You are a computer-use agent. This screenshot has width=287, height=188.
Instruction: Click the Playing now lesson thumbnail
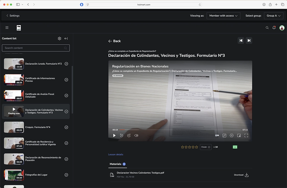point(14,111)
